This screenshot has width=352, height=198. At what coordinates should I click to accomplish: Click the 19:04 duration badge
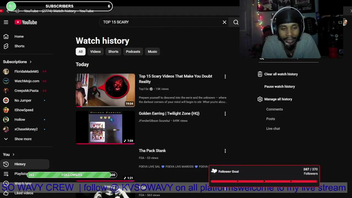(x=129, y=104)
